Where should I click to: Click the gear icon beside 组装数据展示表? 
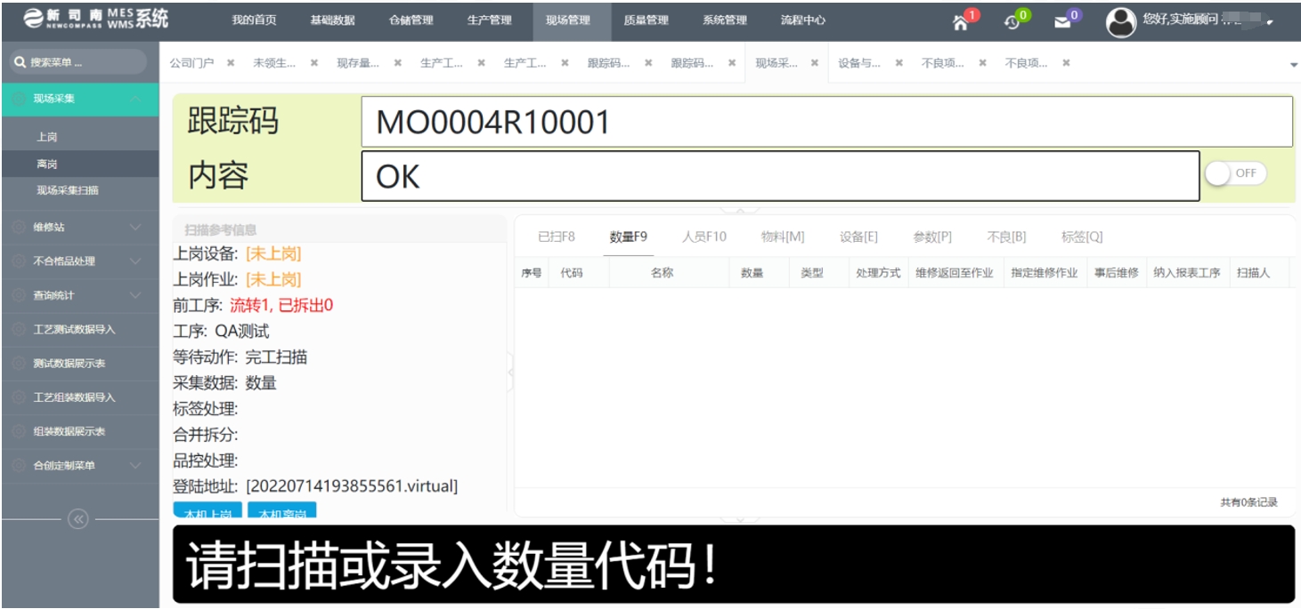pyautogui.click(x=19, y=431)
